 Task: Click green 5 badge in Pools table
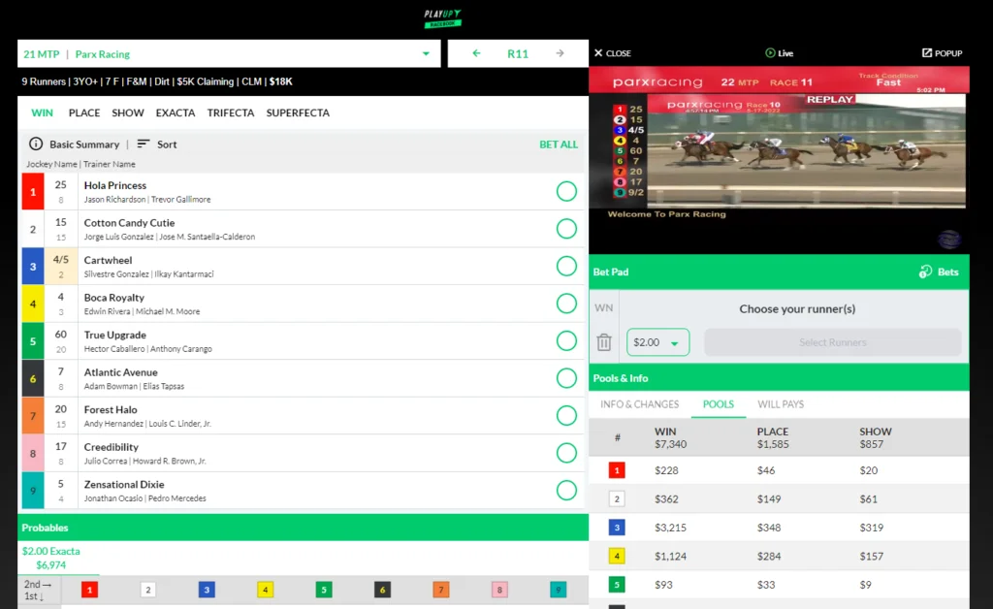click(617, 585)
